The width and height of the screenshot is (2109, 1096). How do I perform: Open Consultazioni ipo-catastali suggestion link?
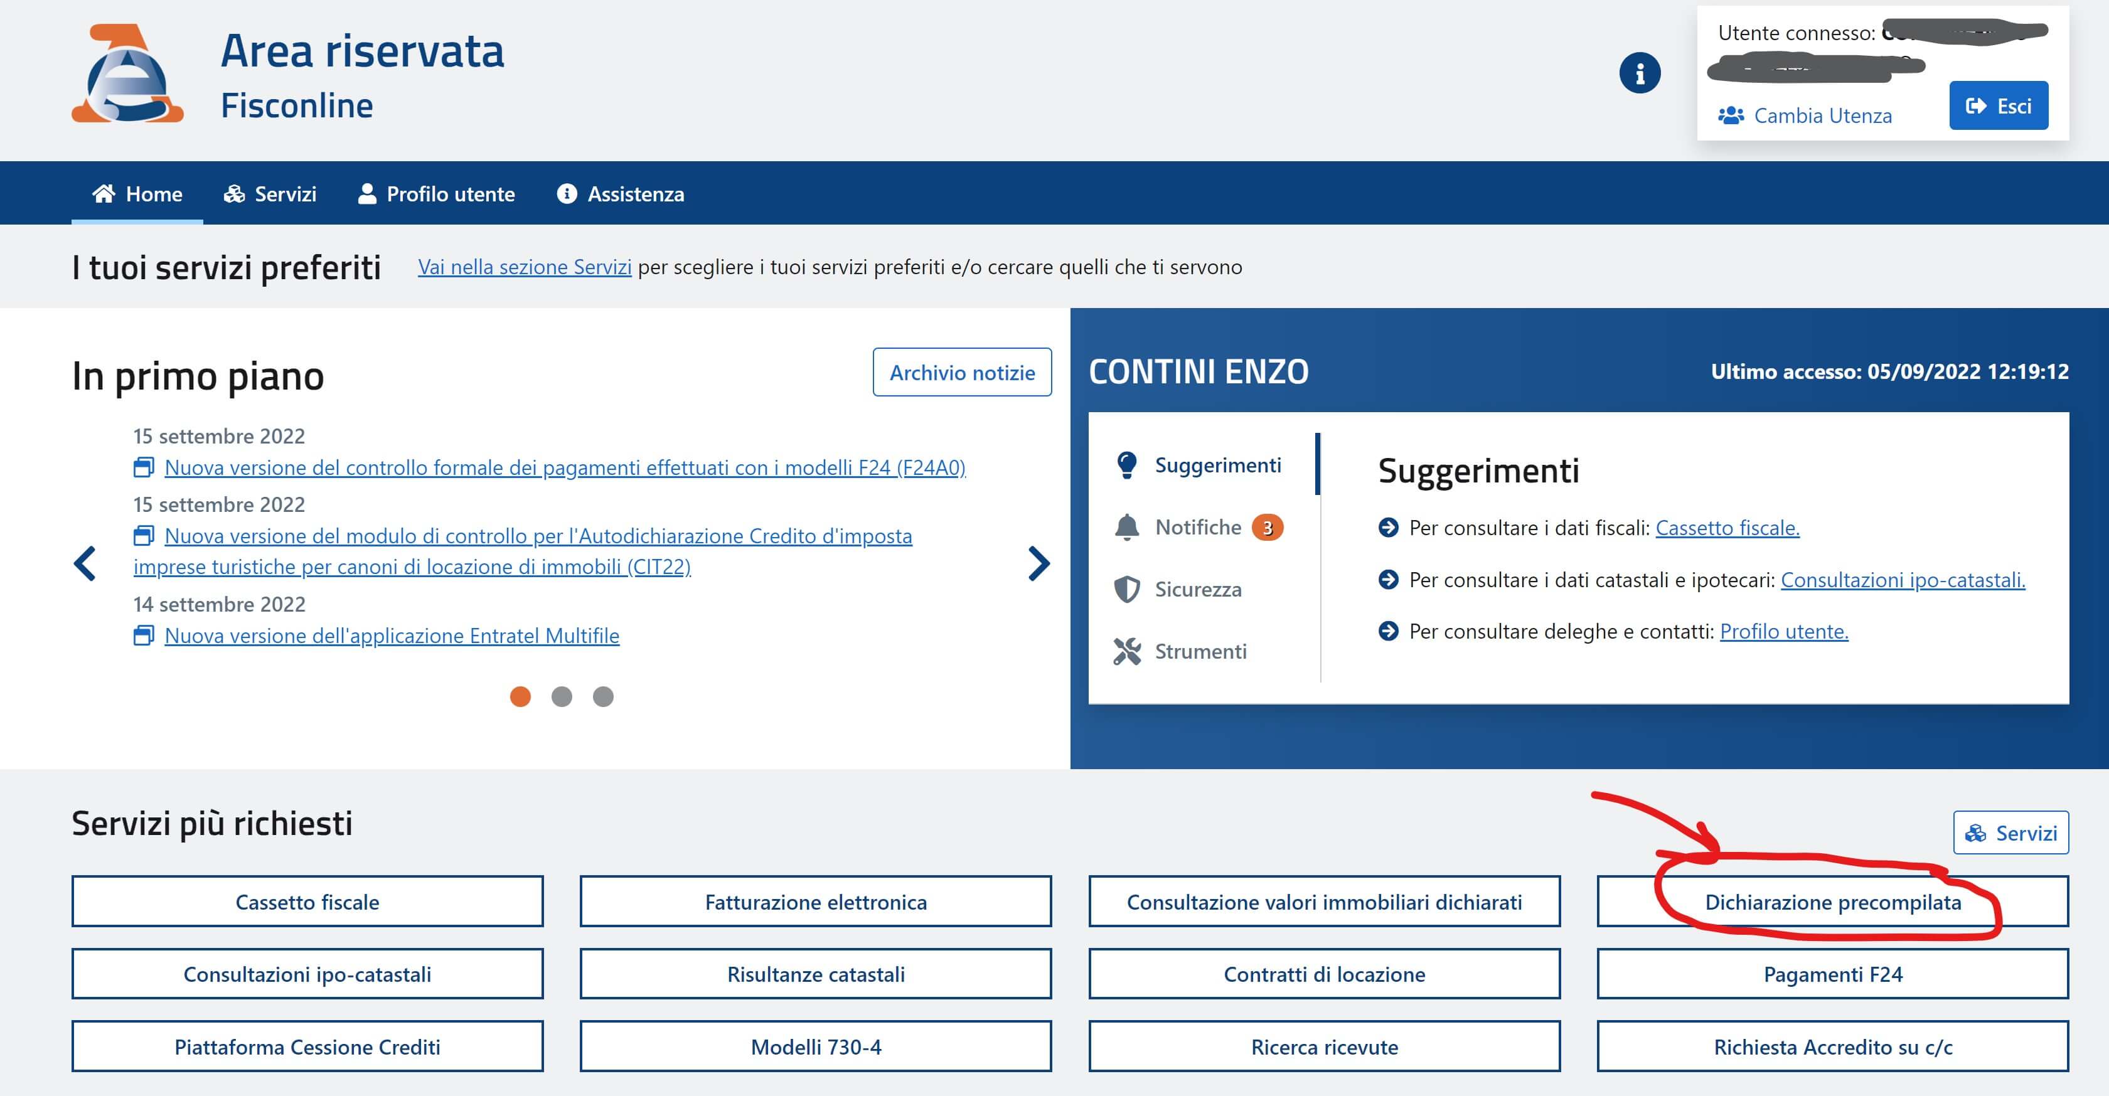[x=1903, y=580]
